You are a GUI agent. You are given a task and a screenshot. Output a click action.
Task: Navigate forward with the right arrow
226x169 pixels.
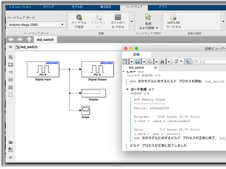[20, 39]
